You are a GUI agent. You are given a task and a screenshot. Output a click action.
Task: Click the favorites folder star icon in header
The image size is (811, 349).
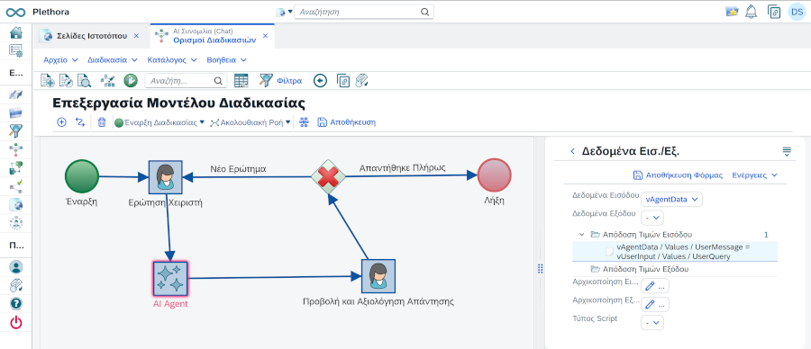click(x=732, y=12)
